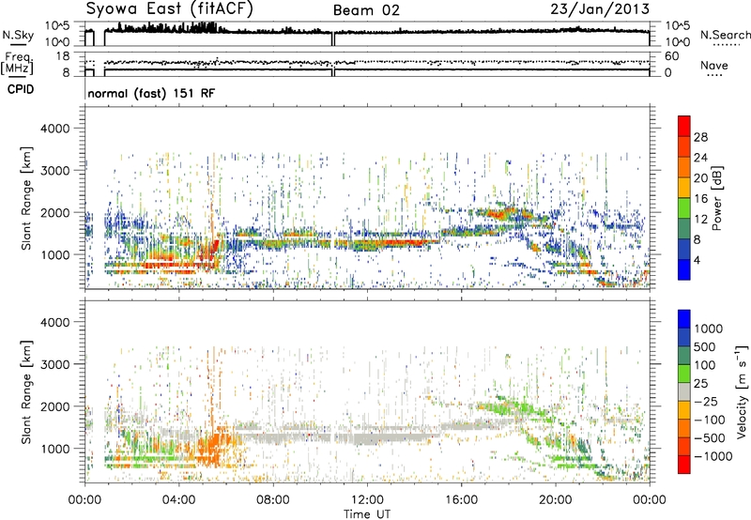Click the "500" label on Velocity scale
This screenshot has height=520, width=751.
point(704,347)
